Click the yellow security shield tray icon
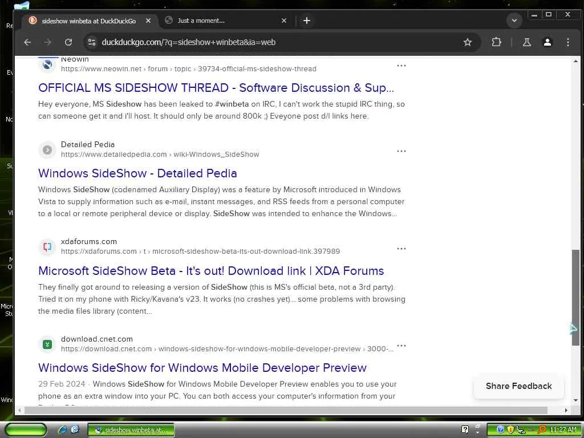This screenshot has height=438, width=584. (x=510, y=430)
